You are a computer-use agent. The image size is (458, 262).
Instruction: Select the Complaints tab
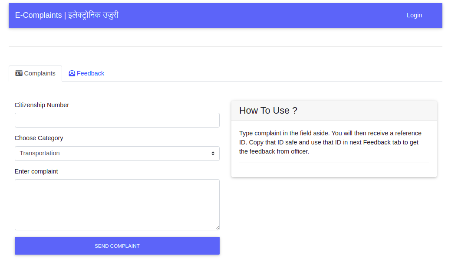click(x=35, y=73)
